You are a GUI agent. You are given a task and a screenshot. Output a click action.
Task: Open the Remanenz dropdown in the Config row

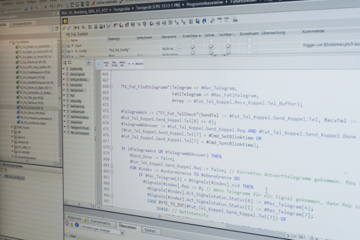click(x=179, y=49)
